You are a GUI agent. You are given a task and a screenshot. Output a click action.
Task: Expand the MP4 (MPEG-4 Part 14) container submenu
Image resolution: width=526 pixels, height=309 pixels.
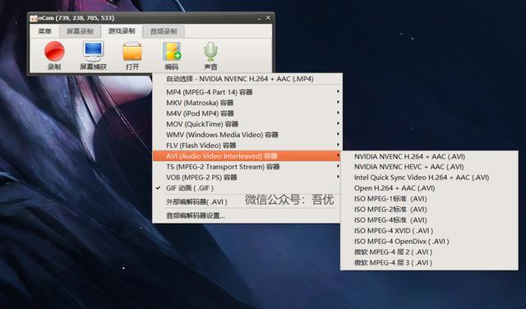247,91
